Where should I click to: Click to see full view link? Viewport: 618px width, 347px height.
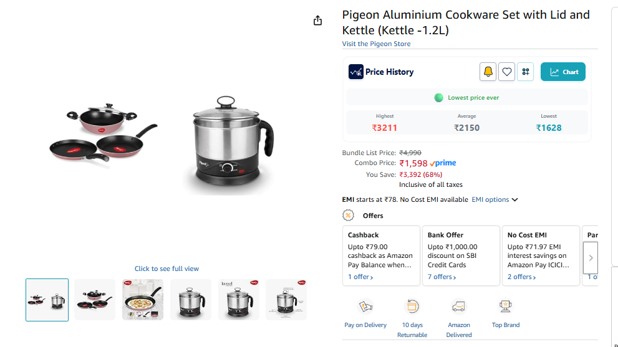[167, 269]
